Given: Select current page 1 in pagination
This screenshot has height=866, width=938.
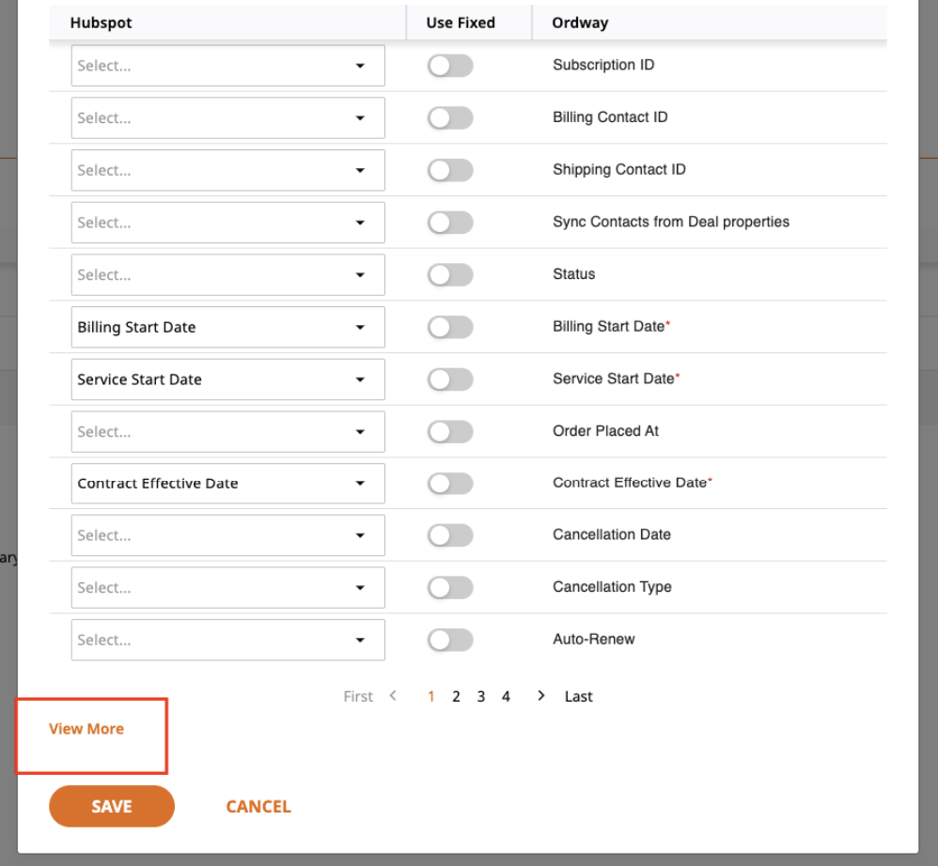Looking at the screenshot, I should pos(430,696).
